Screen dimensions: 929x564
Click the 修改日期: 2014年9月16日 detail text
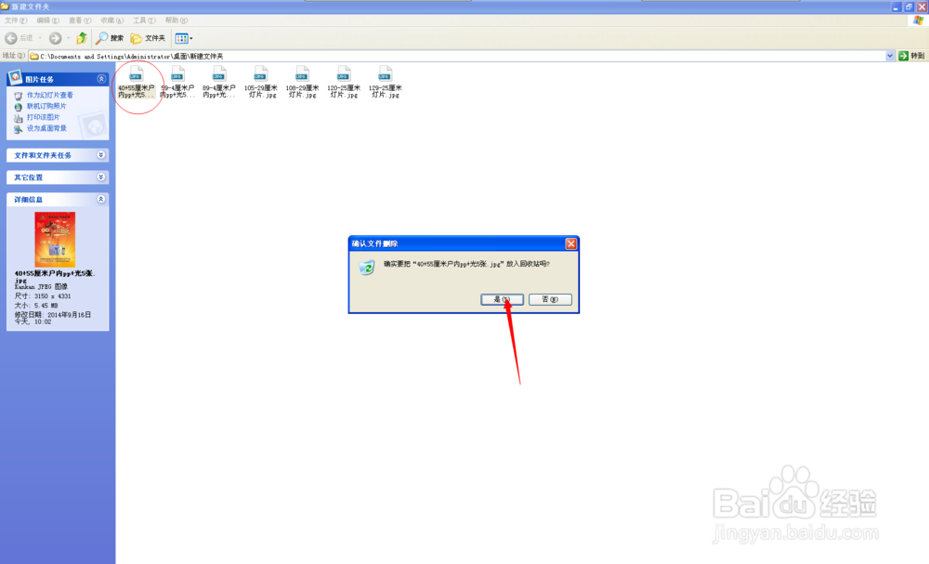[53, 315]
